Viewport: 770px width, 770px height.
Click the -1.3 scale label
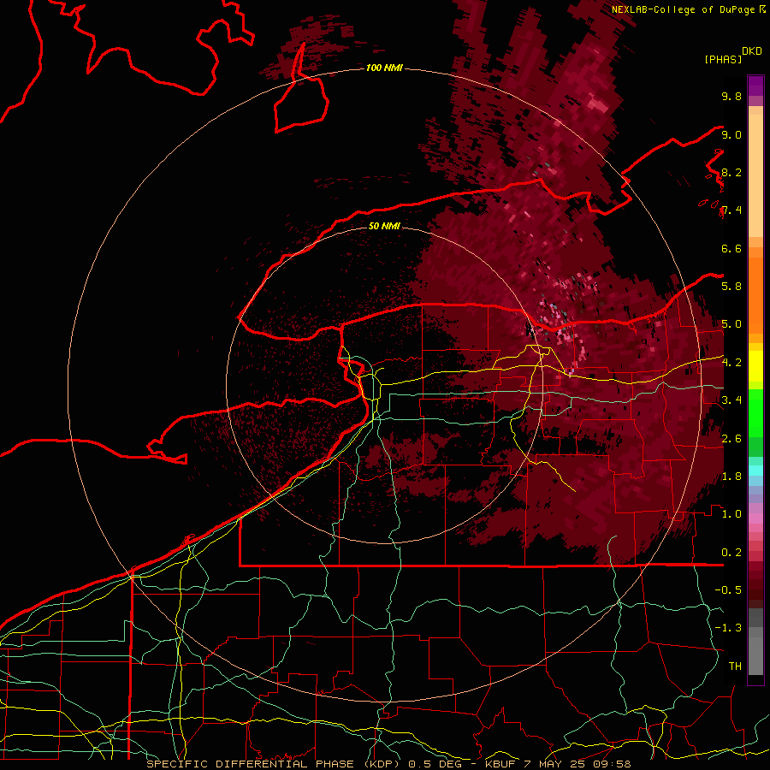pos(728,628)
